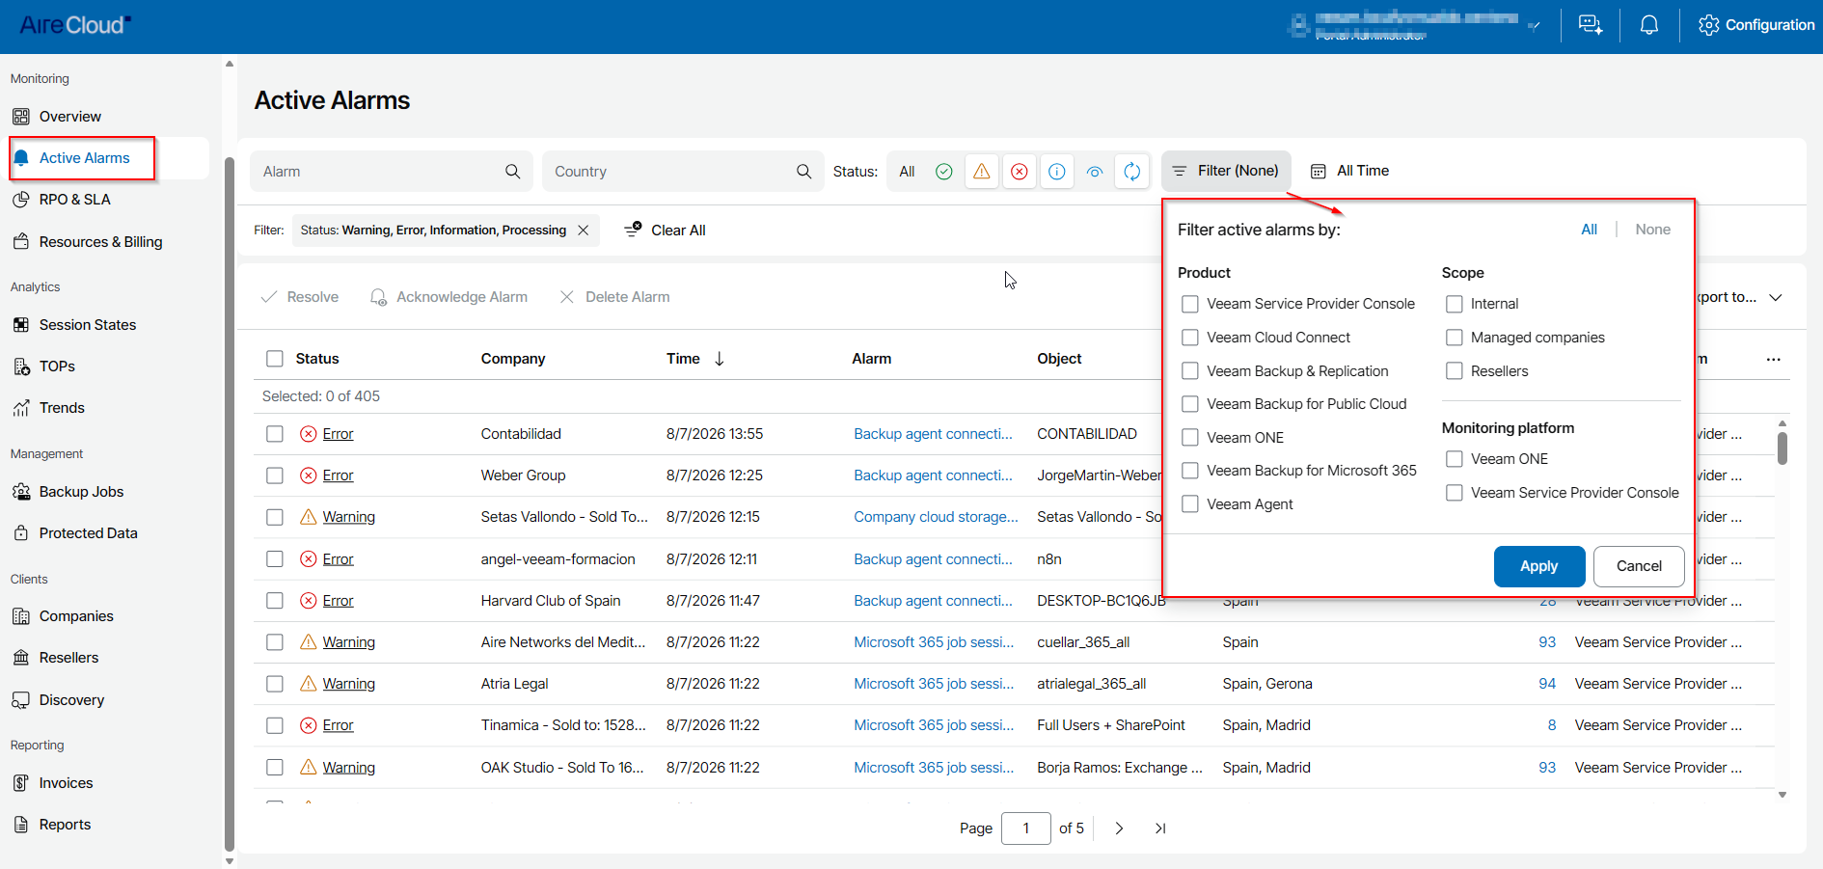The image size is (1823, 869).
Task: Select the Contabilidad alarm row checkbox
Action: pos(275,434)
